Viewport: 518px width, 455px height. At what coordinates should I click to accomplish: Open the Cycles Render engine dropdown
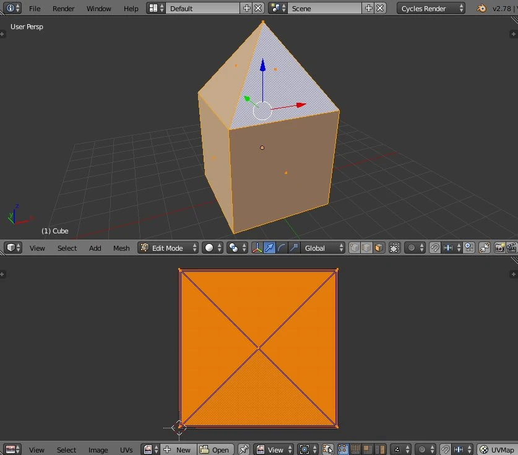430,9
